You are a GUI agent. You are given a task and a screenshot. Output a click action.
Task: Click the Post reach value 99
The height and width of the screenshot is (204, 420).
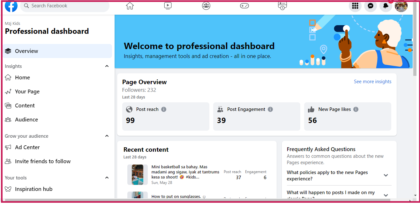tap(130, 120)
